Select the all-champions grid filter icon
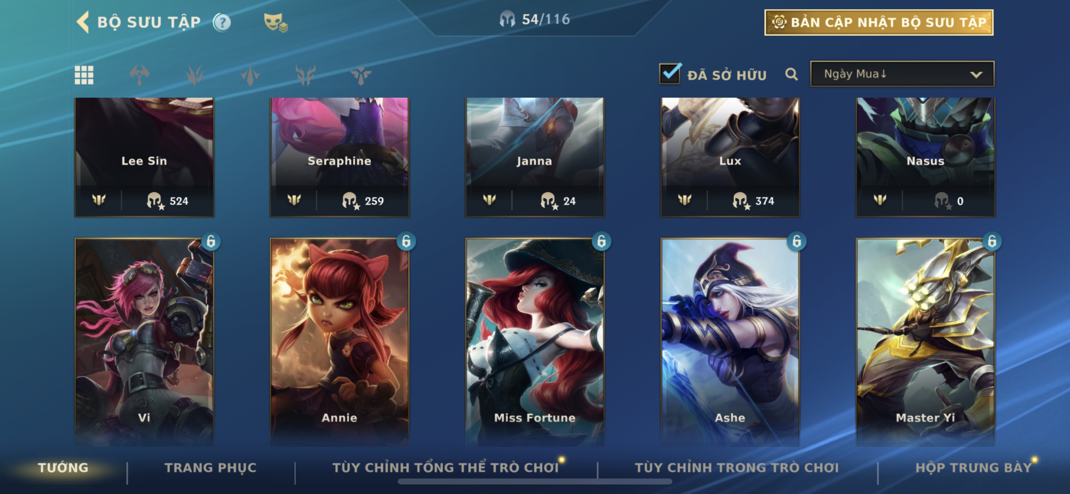This screenshot has height=494, width=1070. pos(84,75)
